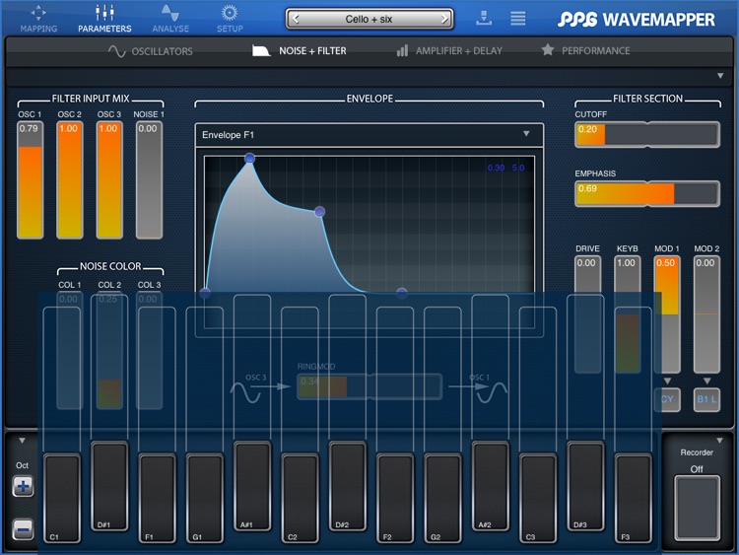
Task: Open the Mapping page
Action: tap(38, 19)
